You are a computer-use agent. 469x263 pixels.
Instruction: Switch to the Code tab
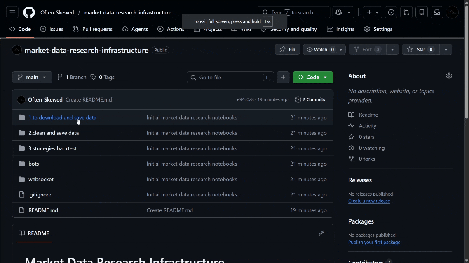click(x=20, y=29)
